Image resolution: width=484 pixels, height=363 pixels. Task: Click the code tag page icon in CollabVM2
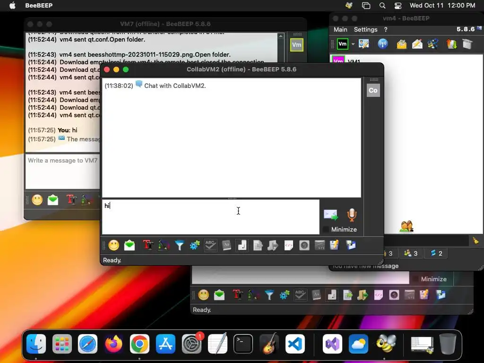(289, 245)
